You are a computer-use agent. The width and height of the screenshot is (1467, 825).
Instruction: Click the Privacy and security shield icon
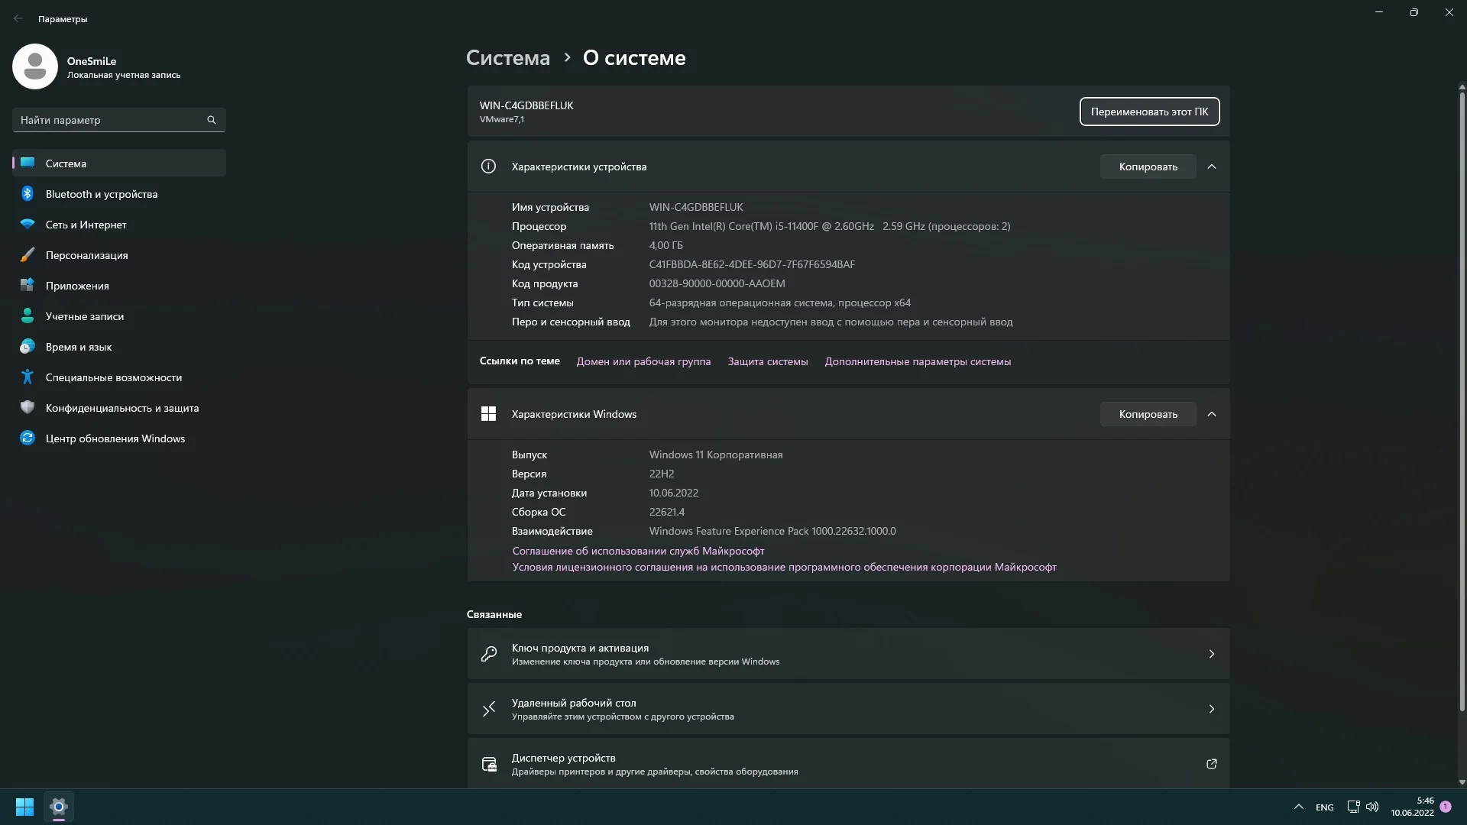(x=28, y=408)
